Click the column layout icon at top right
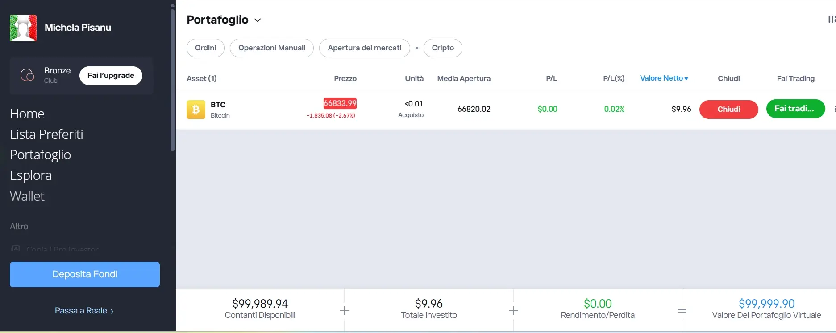This screenshot has height=333, width=836. 832,20
